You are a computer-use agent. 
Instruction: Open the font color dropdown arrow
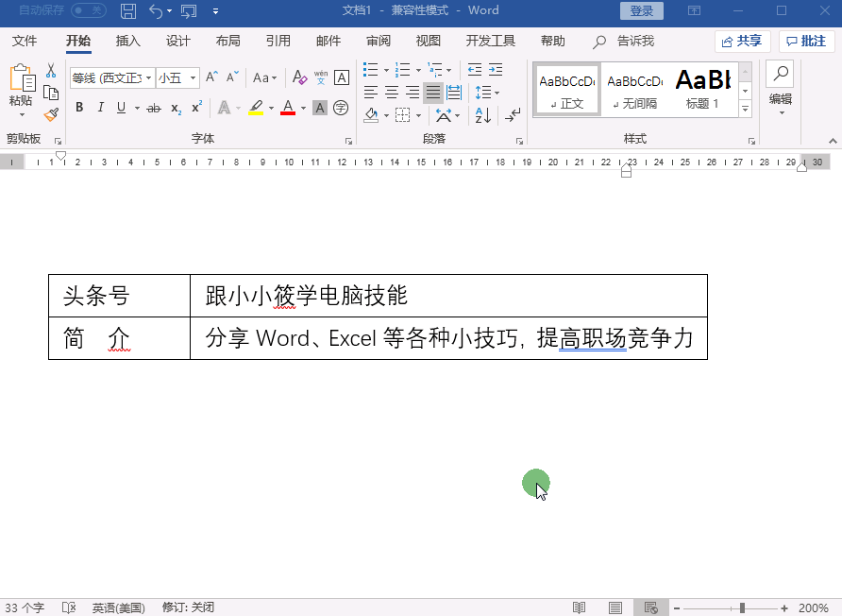point(302,108)
